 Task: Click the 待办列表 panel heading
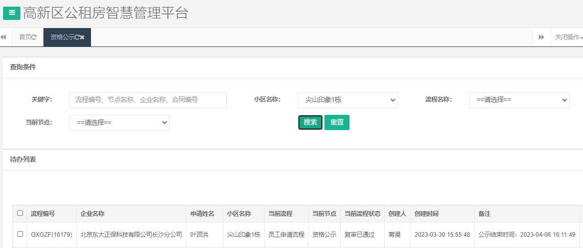[x=22, y=160]
